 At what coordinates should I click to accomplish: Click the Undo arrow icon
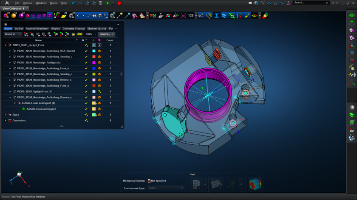[73, 3]
